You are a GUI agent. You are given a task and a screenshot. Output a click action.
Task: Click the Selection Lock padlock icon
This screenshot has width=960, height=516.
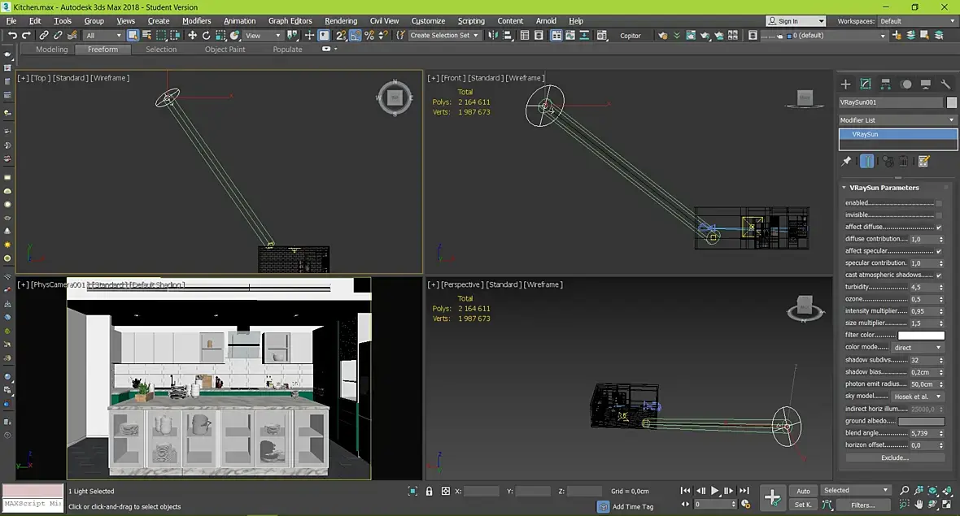click(429, 492)
